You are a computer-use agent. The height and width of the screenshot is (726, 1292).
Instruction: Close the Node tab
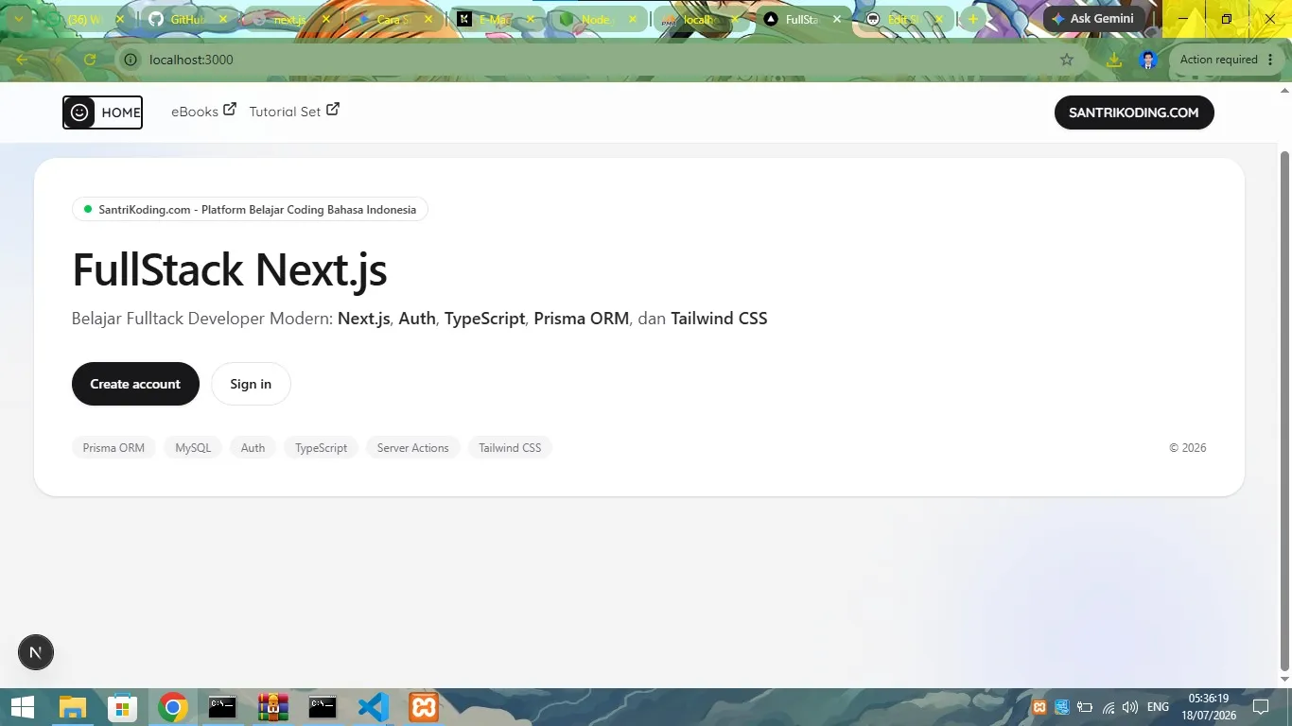click(633, 19)
